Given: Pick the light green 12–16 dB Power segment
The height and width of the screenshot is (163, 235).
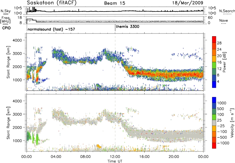Looking at the screenshot, I should (x=214, y=65).
